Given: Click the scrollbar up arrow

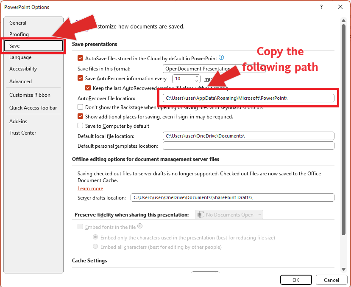Looking at the screenshot, I should tap(343, 20).
